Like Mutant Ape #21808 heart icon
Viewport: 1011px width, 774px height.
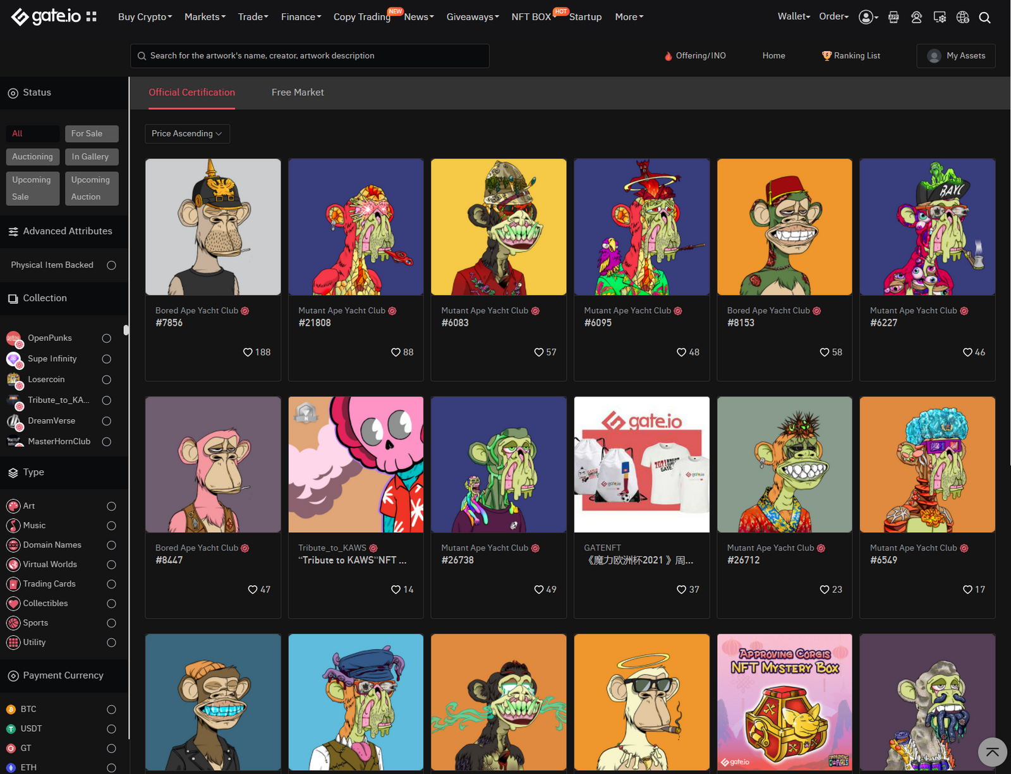tap(396, 352)
